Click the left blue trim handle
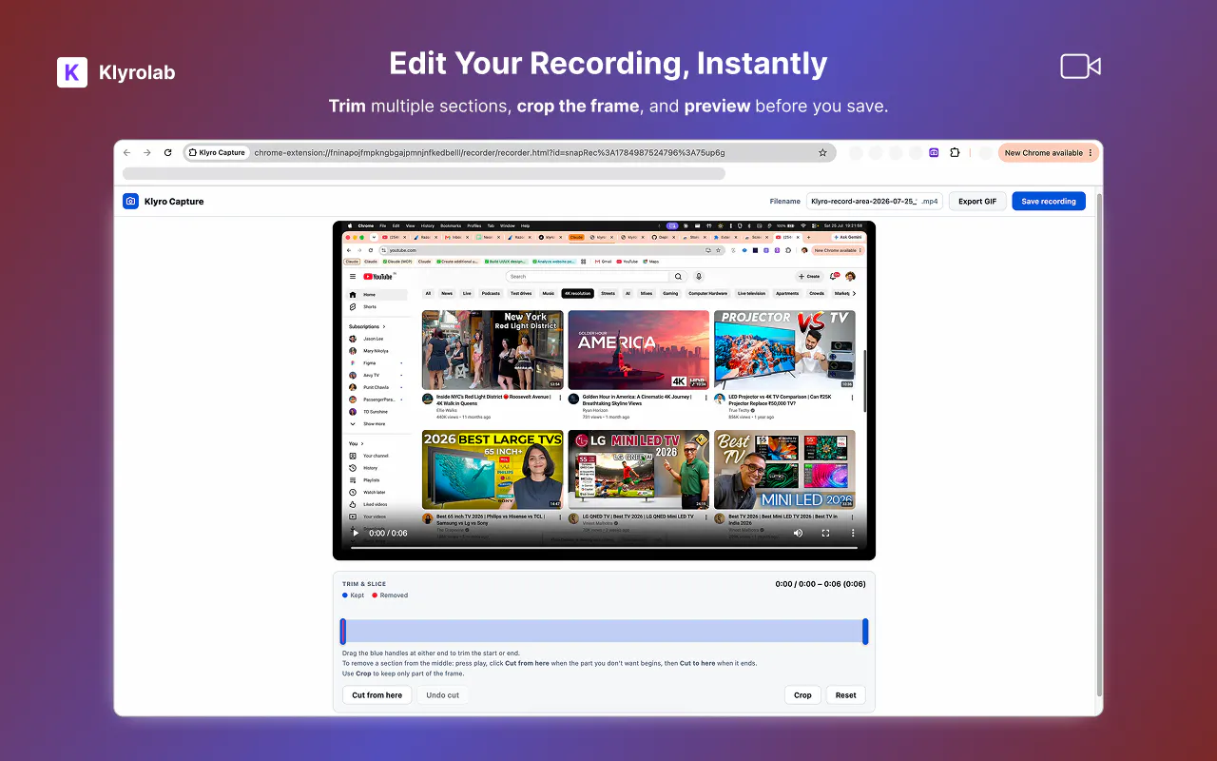Image resolution: width=1217 pixels, height=761 pixels. pos(343,632)
